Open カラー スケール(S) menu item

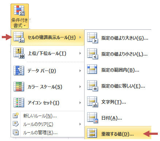point(48,87)
